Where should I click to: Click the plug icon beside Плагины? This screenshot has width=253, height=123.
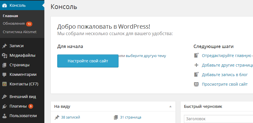coord(4,106)
